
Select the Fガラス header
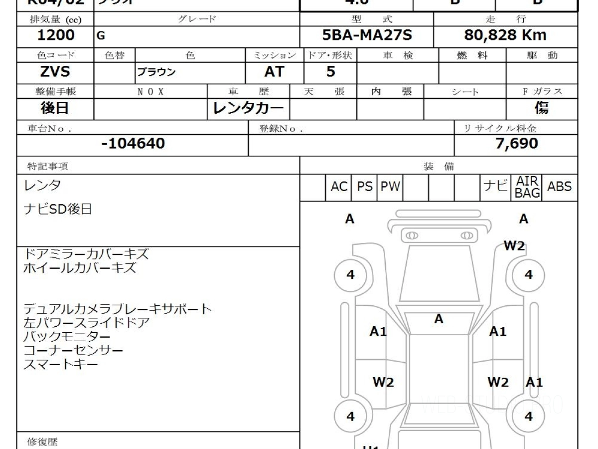click(542, 92)
